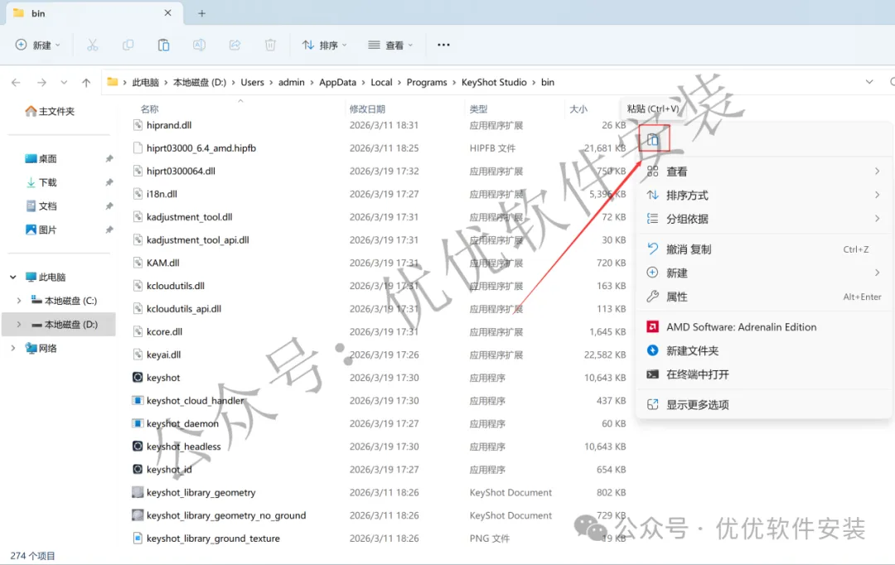Click the admin breadcrumb segment
895x565 pixels.
(x=291, y=82)
